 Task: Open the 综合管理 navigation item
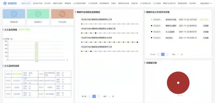point(192,3)
